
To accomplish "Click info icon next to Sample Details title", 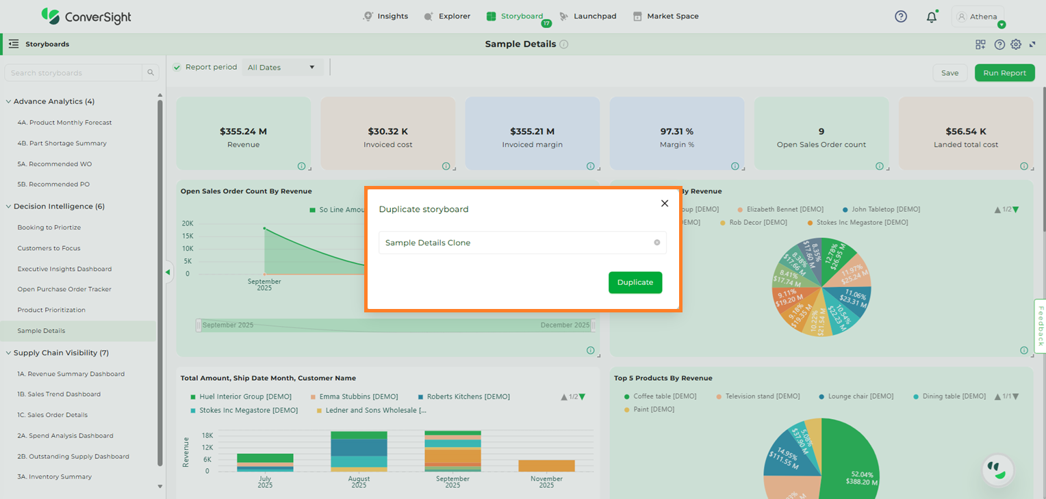I will pos(563,44).
